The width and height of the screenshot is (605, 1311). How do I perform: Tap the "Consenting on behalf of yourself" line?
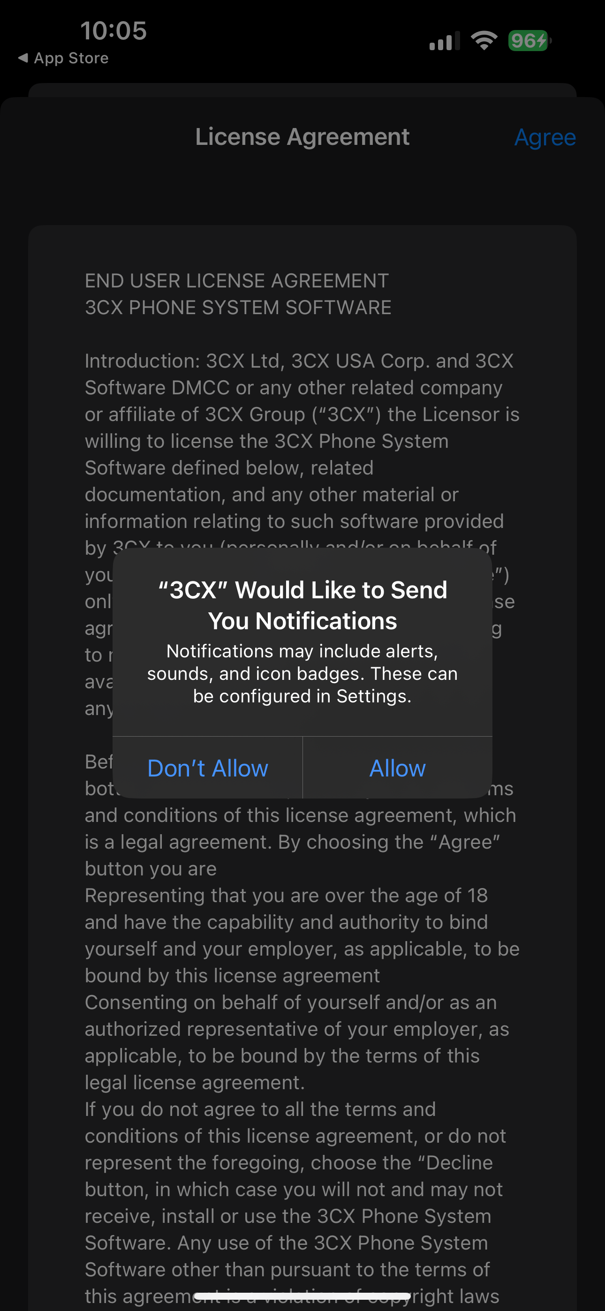[x=290, y=1002]
